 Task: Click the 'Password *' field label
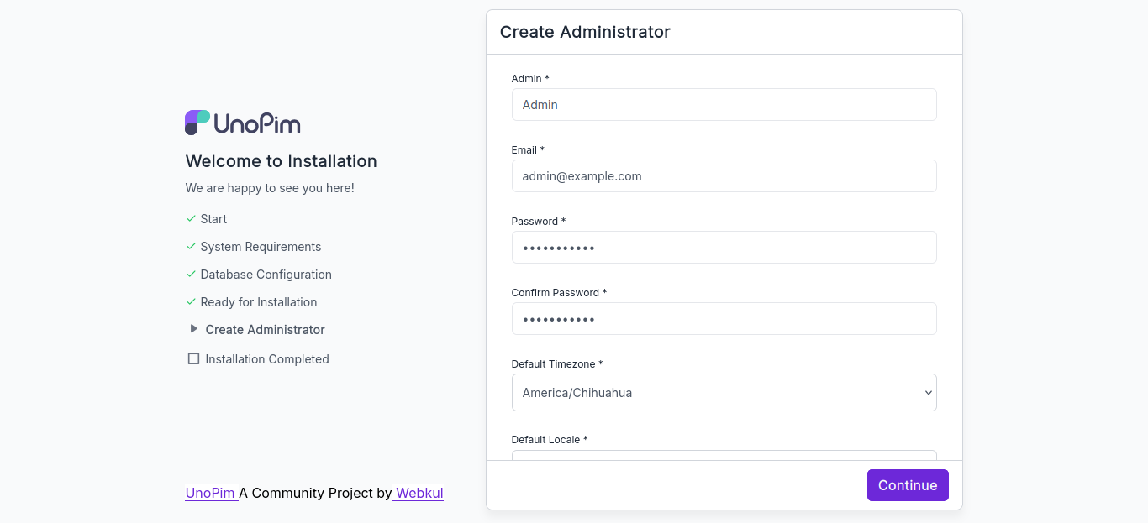pyautogui.click(x=539, y=221)
